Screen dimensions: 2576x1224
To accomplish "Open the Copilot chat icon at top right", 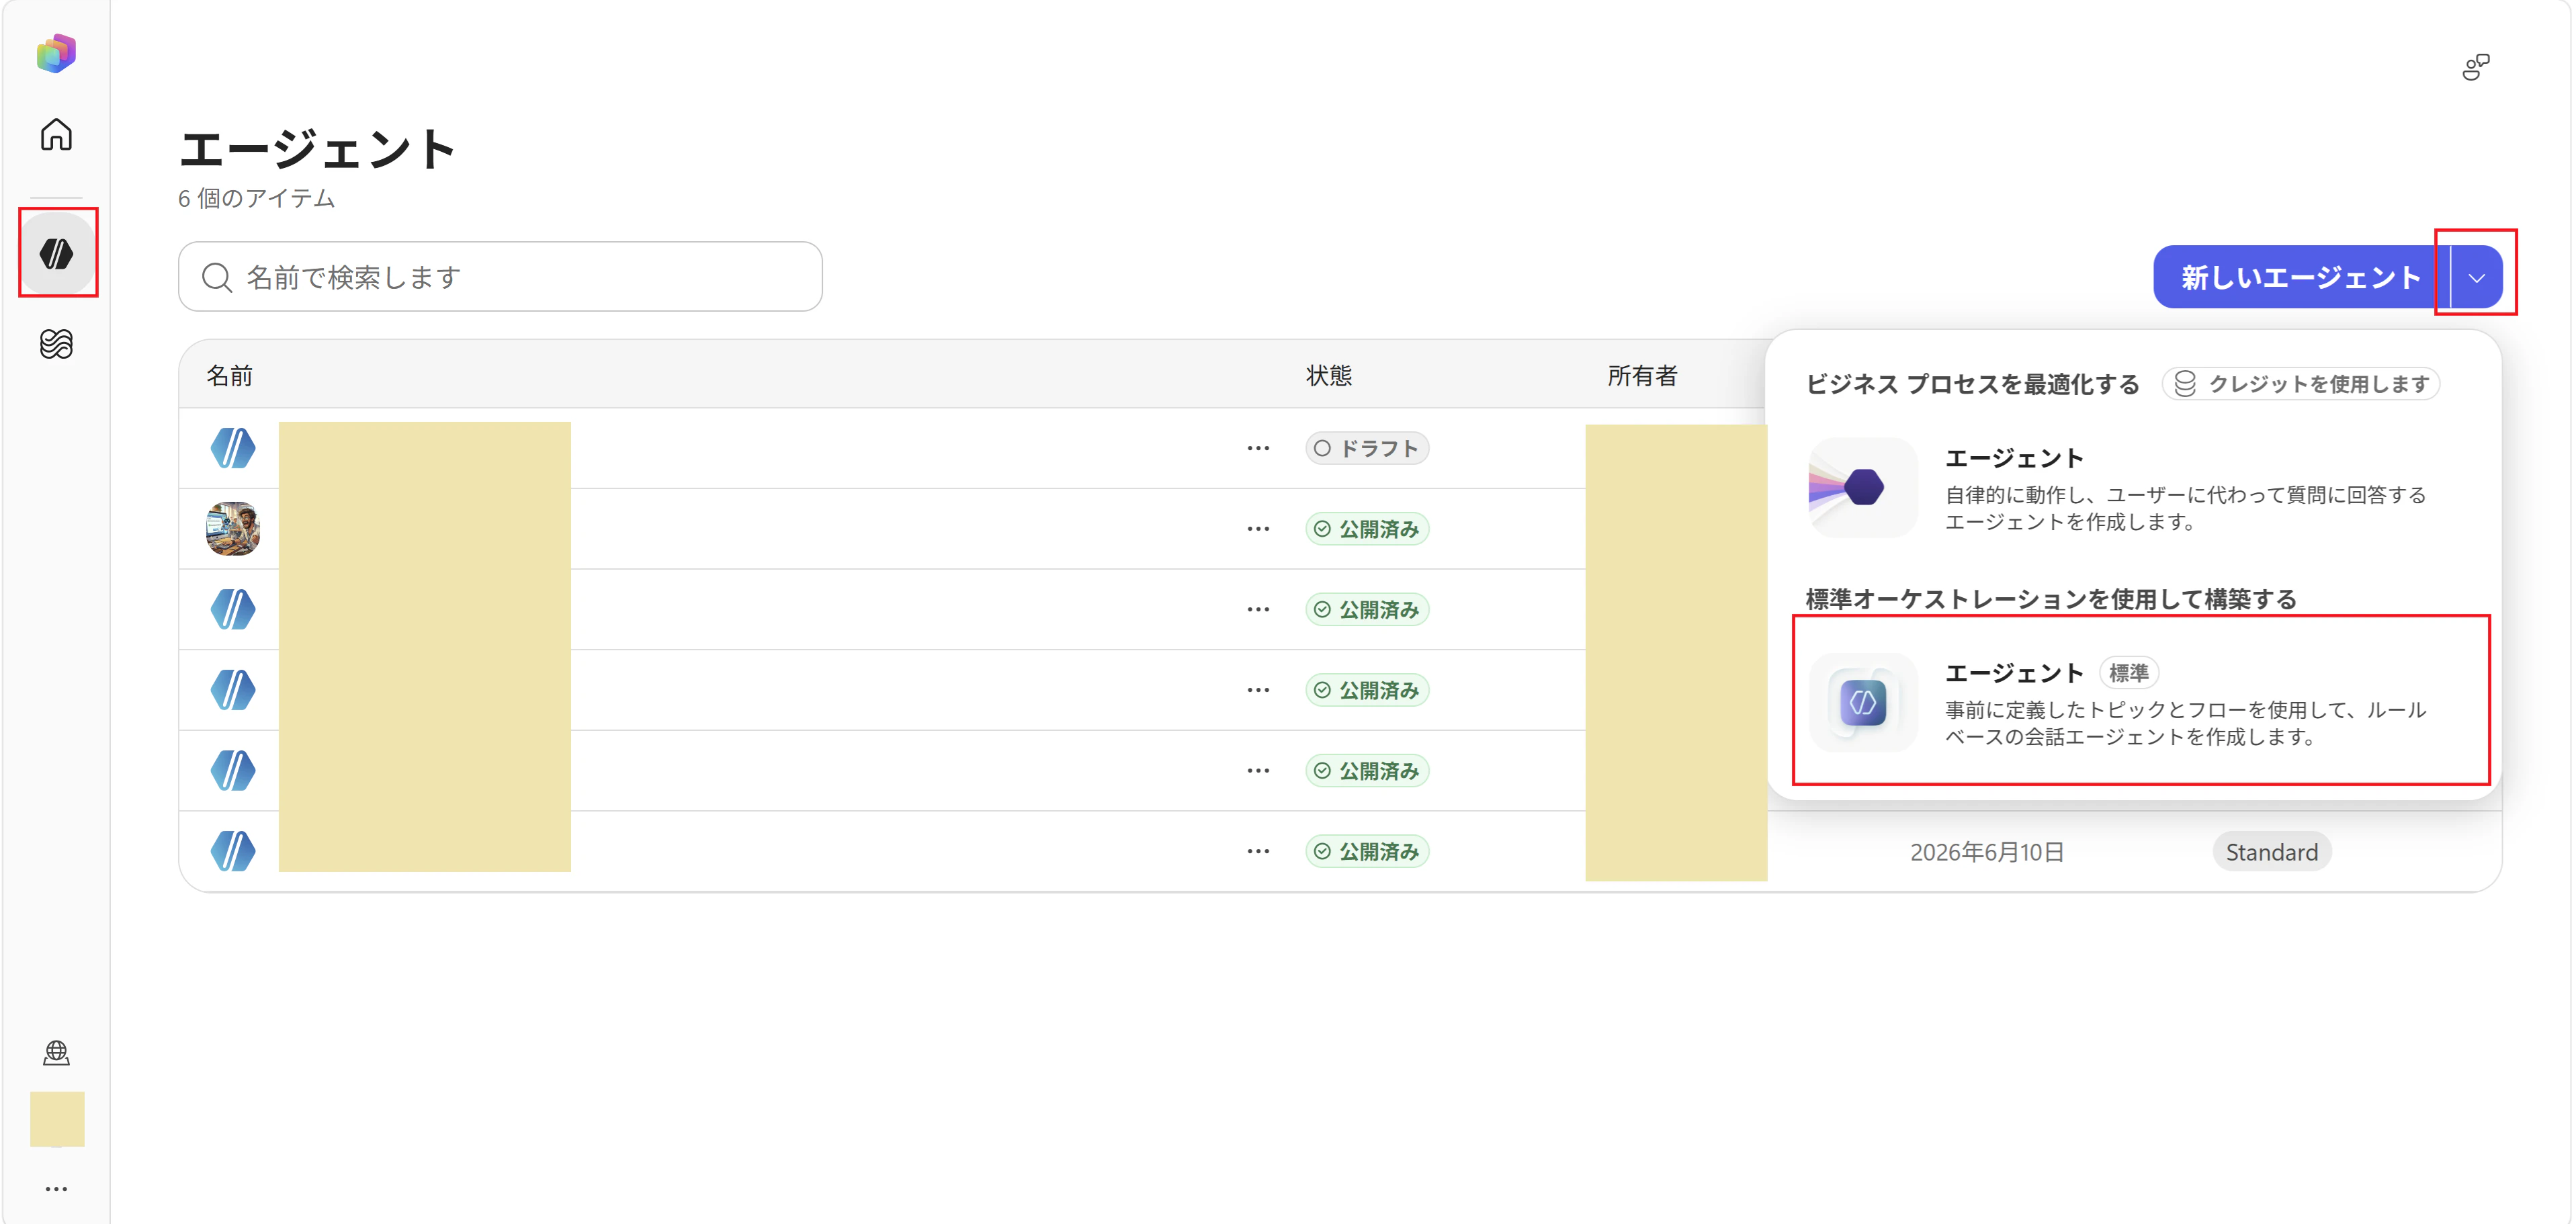I will click(2475, 67).
